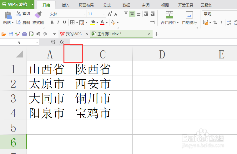The width and height of the screenshot is (237, 154).
Task: Toggle italic formatting
Action: [58, 22]
